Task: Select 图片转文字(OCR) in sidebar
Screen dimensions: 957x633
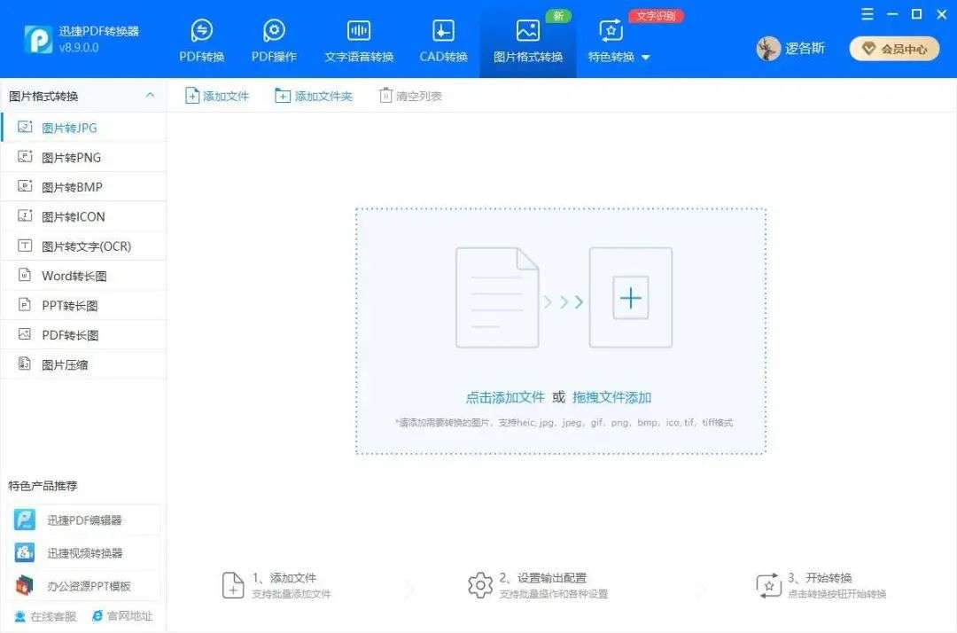Action: tap(83, 246)
